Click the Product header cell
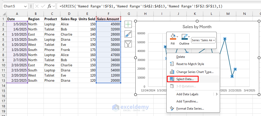 coord(52,19)
